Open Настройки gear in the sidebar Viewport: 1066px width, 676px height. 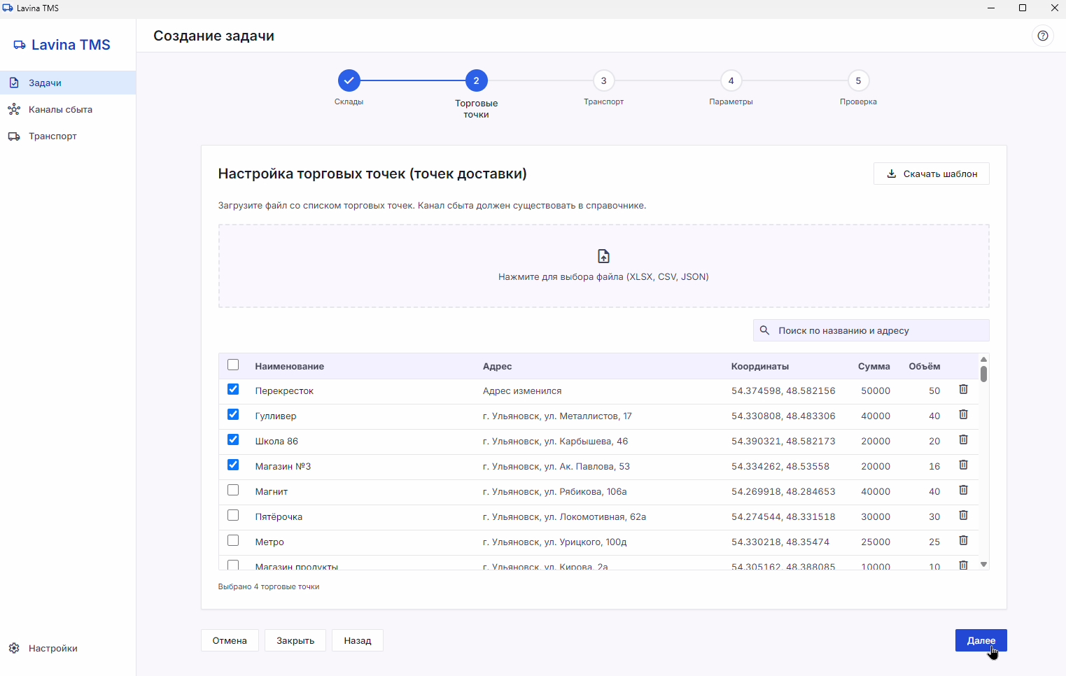click(x=14, y=648)
